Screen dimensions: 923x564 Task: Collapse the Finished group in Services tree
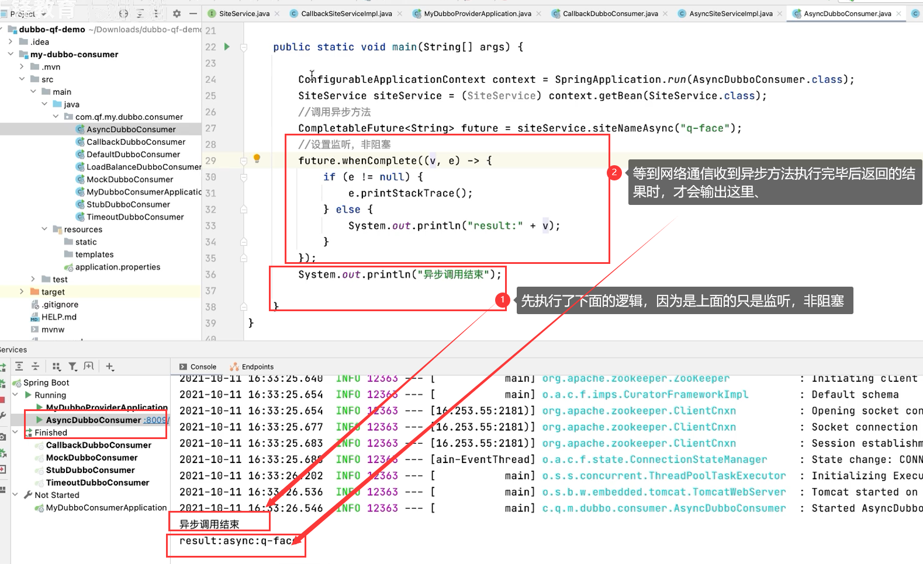(16, 432)
